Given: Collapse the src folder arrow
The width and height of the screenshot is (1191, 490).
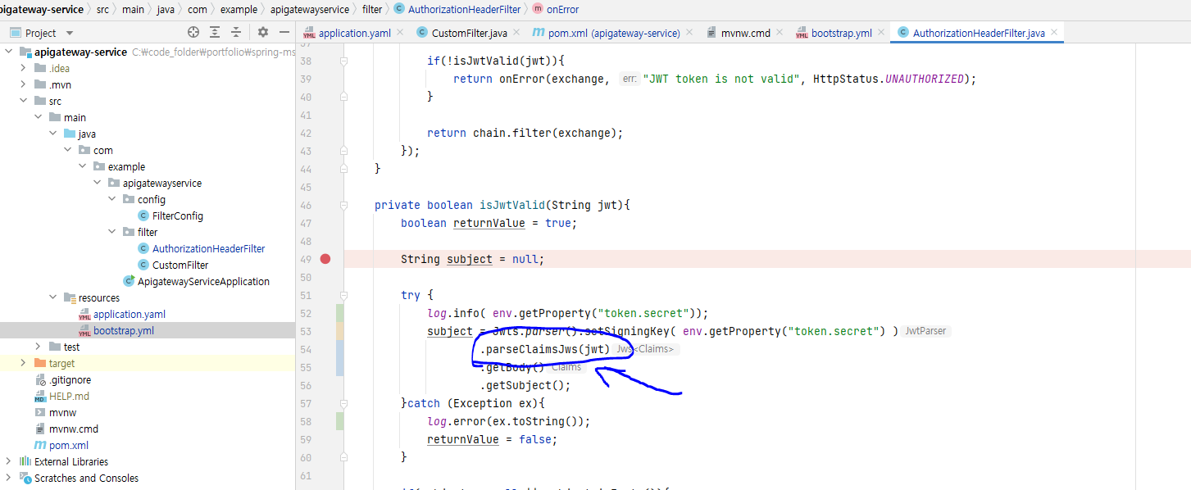Looking at the screenshot, I should [24, 101].
